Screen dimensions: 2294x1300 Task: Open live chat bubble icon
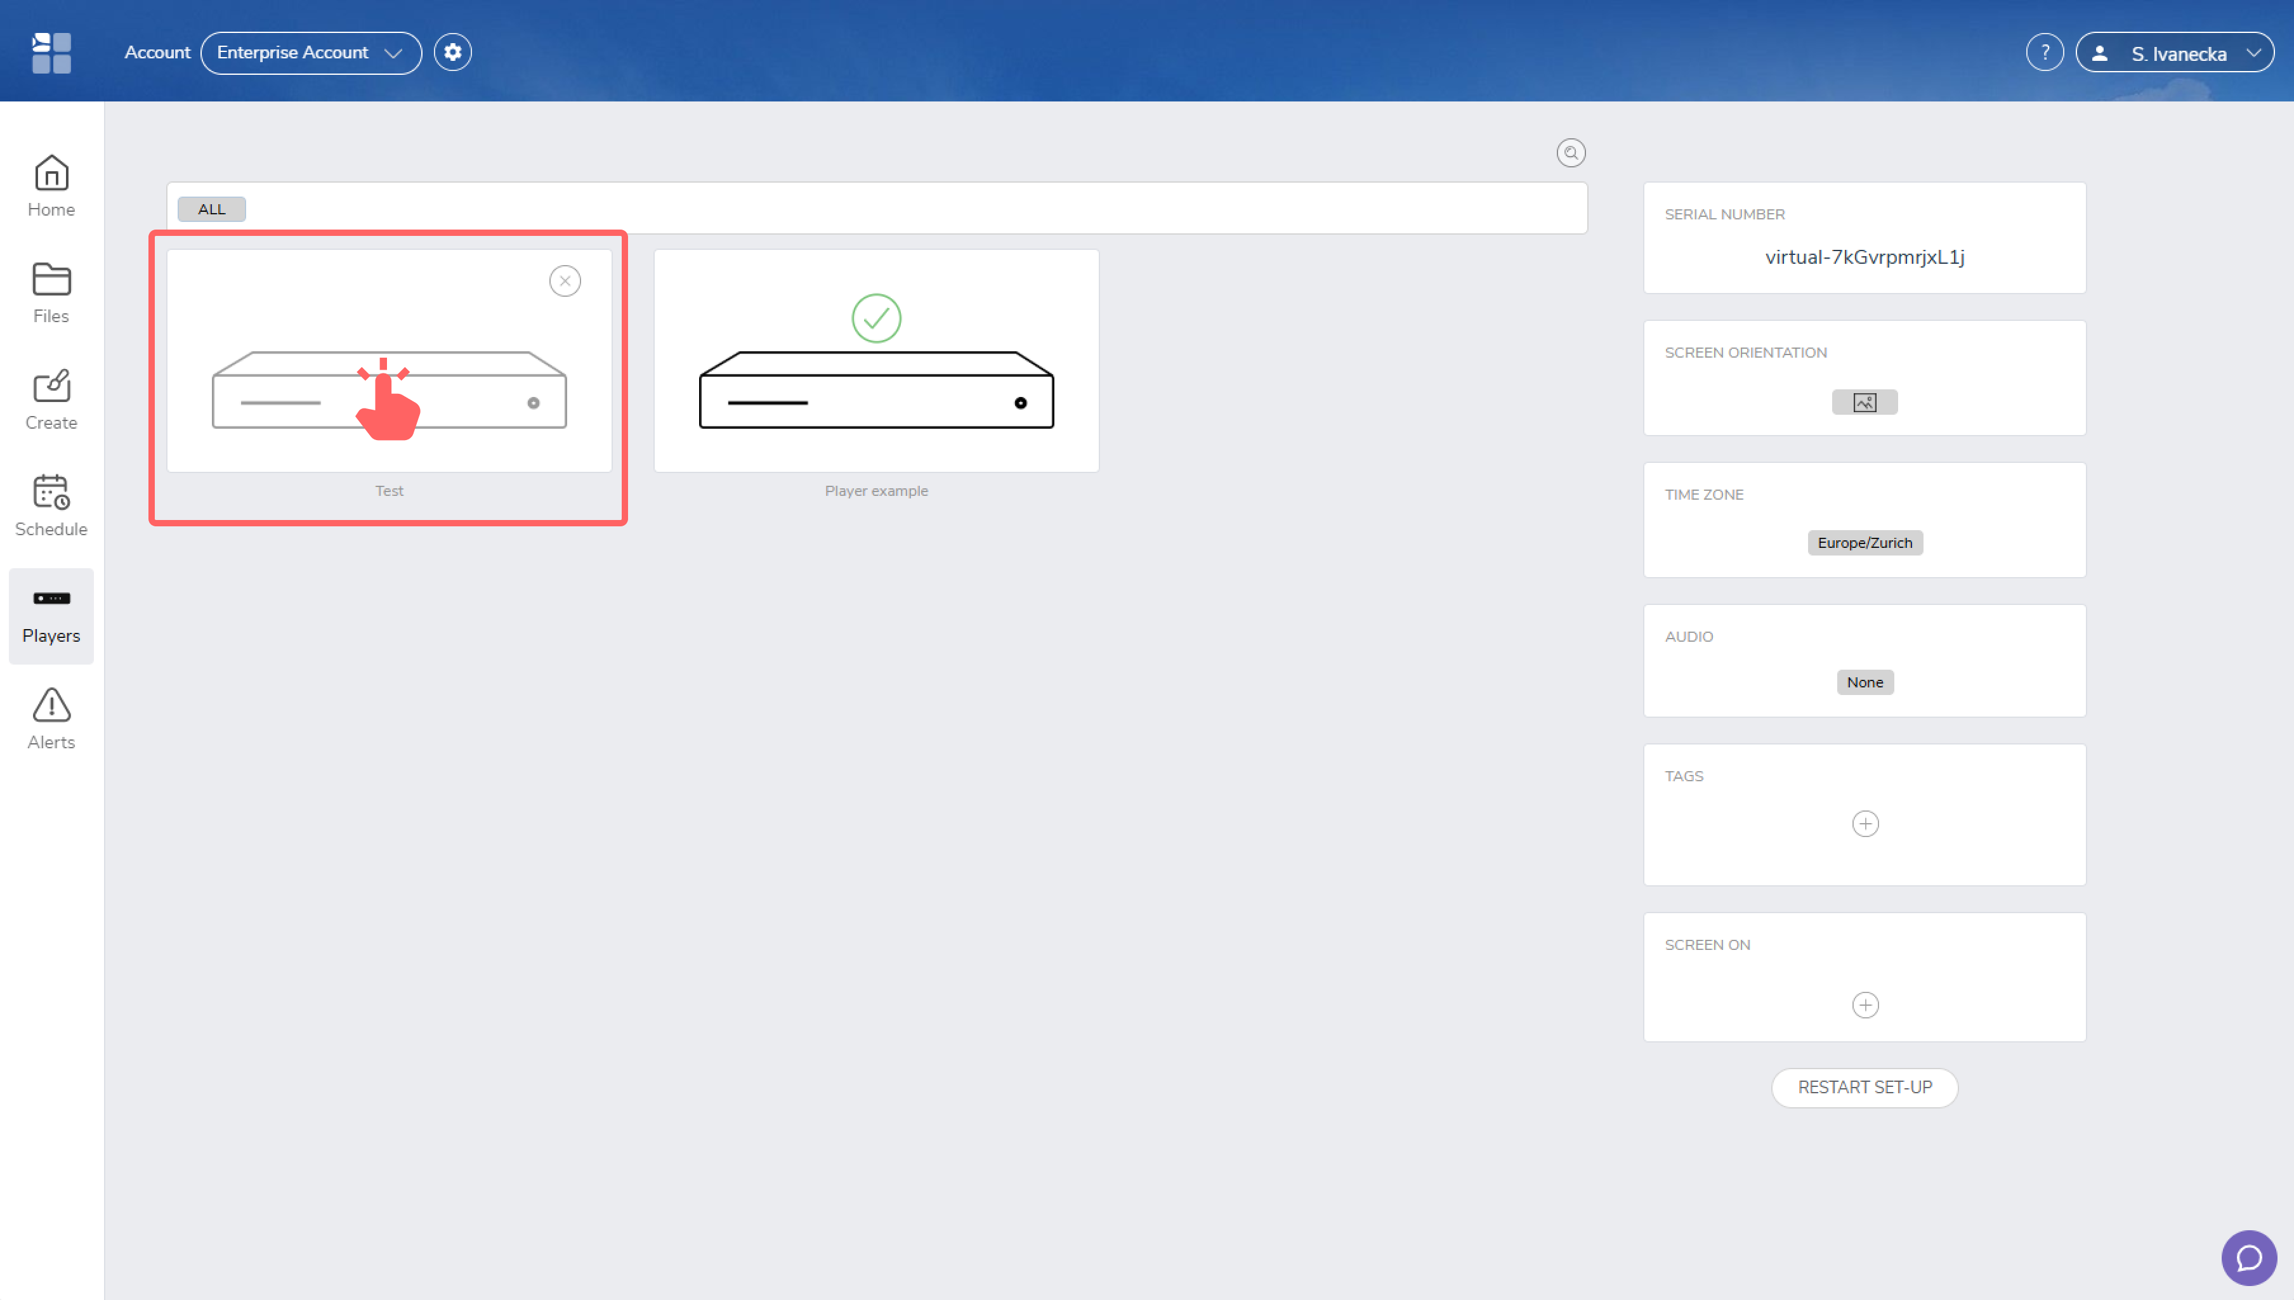point(2248,1258)
